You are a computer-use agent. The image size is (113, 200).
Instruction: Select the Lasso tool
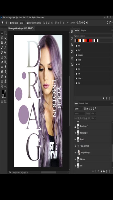click(2, 38)
